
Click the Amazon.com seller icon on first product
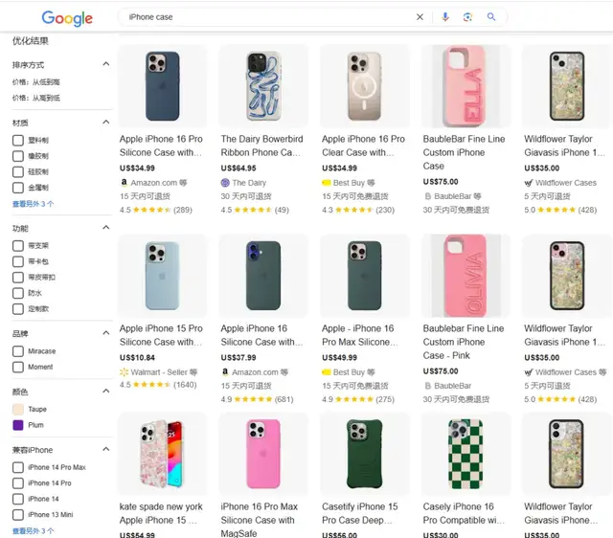pos(124,182)
